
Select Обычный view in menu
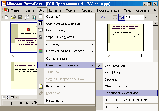tap(66, 17)
